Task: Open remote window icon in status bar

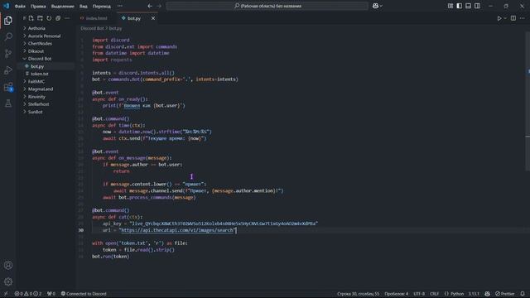Action: [x=6, y=294]
